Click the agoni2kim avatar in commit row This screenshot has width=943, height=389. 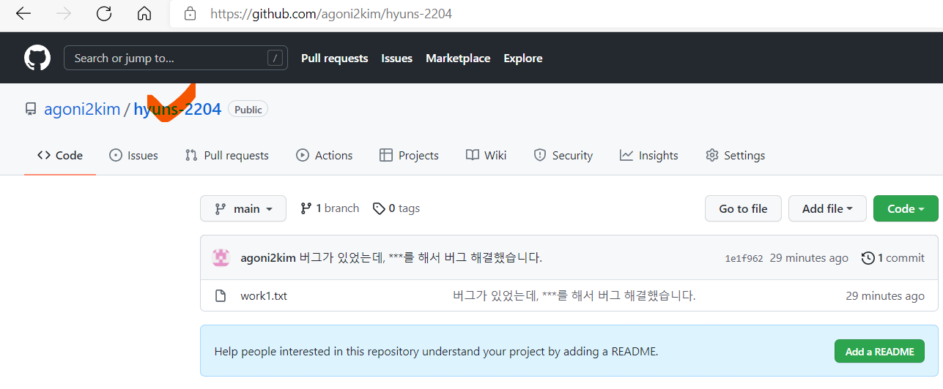[x=221, y=257]
